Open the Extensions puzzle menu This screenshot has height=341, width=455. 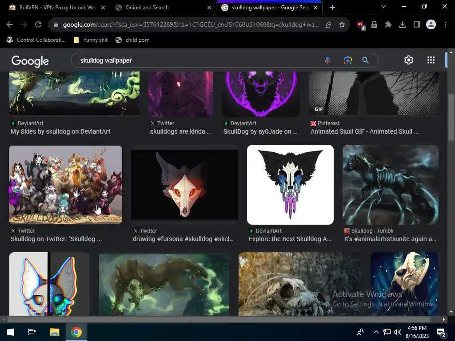388,25
